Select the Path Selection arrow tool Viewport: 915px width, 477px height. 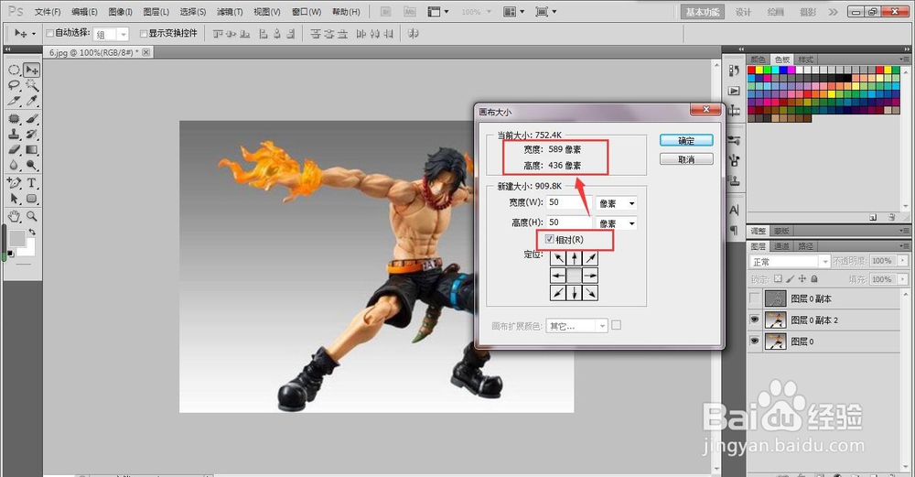point(14,199)
